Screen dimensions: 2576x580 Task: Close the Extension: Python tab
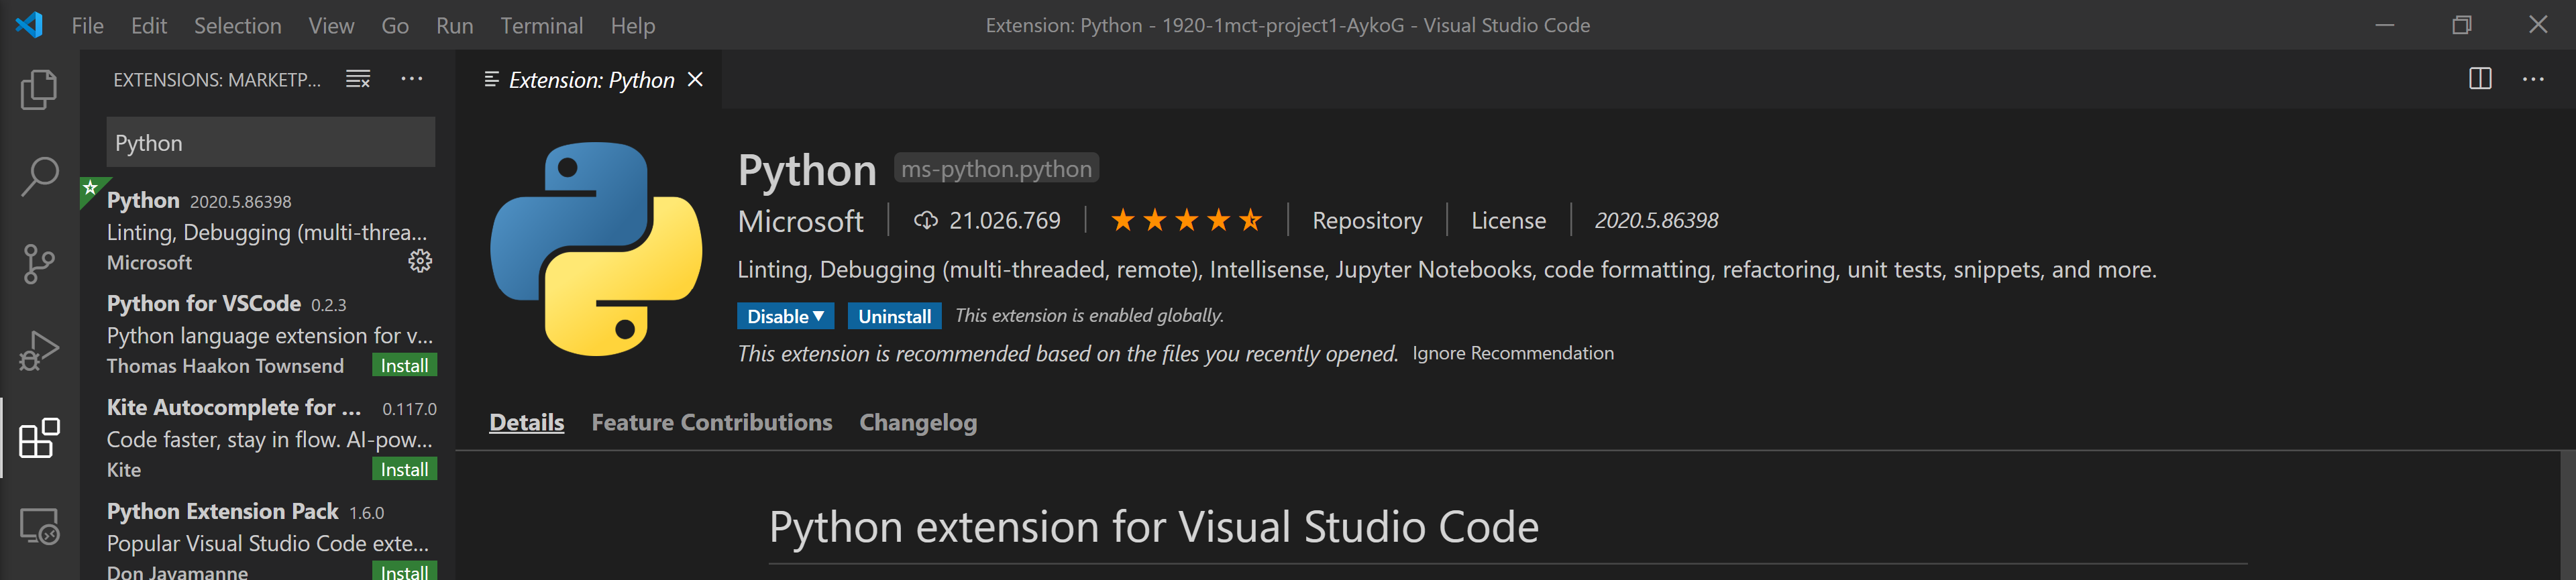pyautogui.click(x=696, y=79)
